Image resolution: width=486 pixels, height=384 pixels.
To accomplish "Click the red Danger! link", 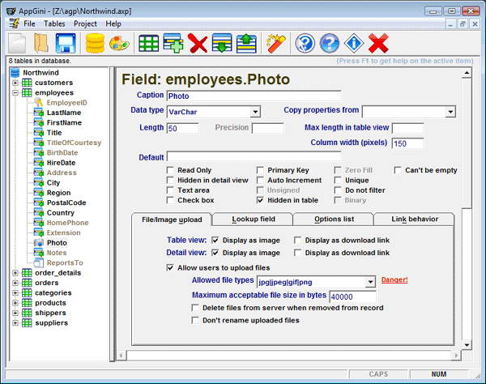I will pyautogui.click(x=394, y=279).
